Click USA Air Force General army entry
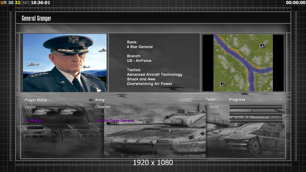This screenshot has width=306, height=172. (115, 121)
